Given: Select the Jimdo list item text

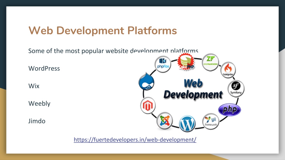Looking at the screenshot, I should [x=37, y=121].
